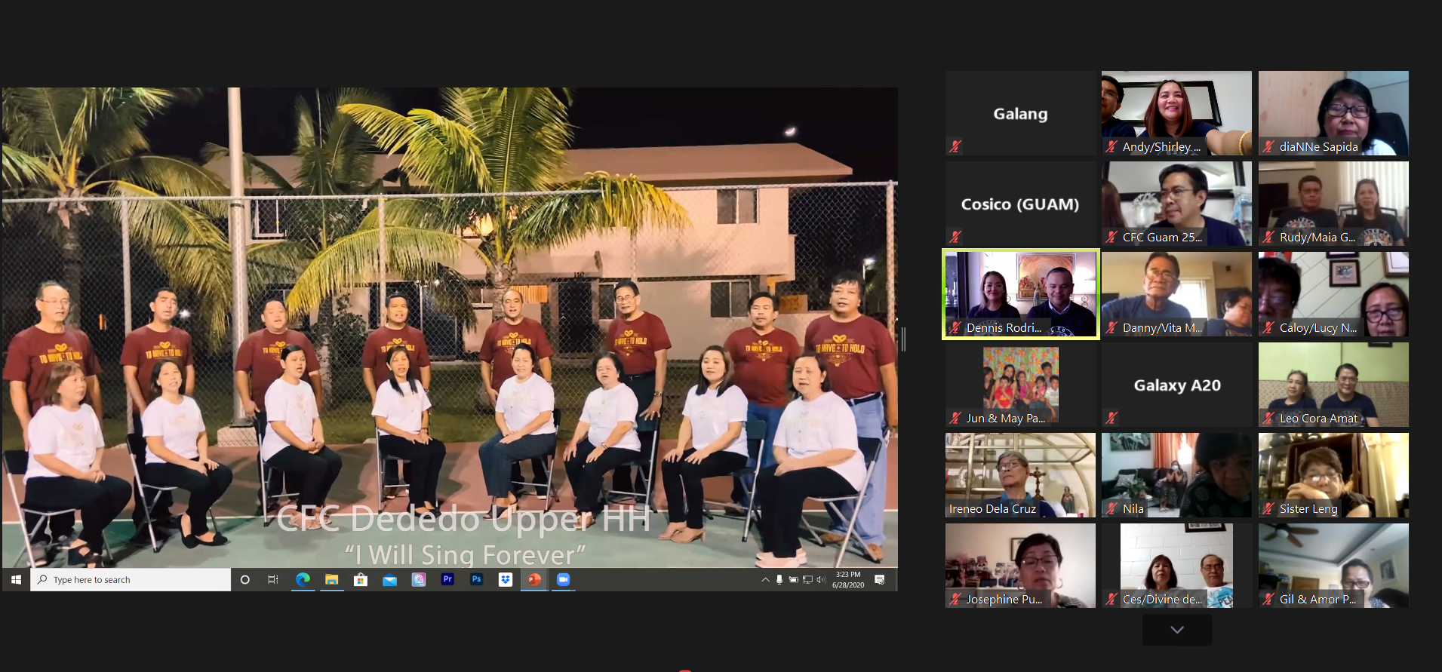Open Microsoft Store taskbar icon
1442x672 pixels.
[x=361, y=579]
